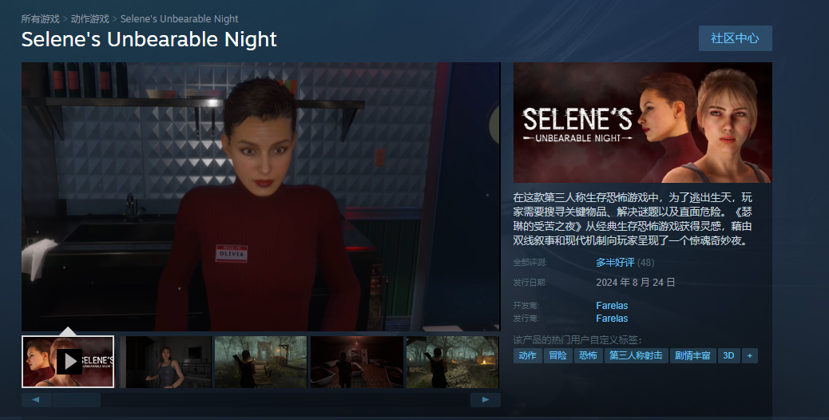Select the dark red room screenshot thumbnail
Screen dimensions: 829x420
pyautogui.click(x=357, y=362)
